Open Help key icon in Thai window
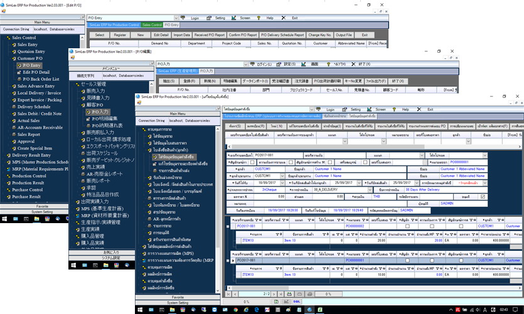This screenshot has width=524, height=314. pyautogui.click(x=394, y=109)
